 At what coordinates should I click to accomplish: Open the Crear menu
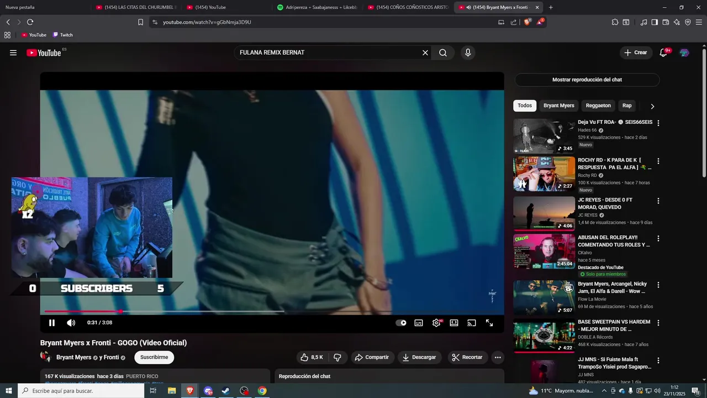click(x=636, y=53)
